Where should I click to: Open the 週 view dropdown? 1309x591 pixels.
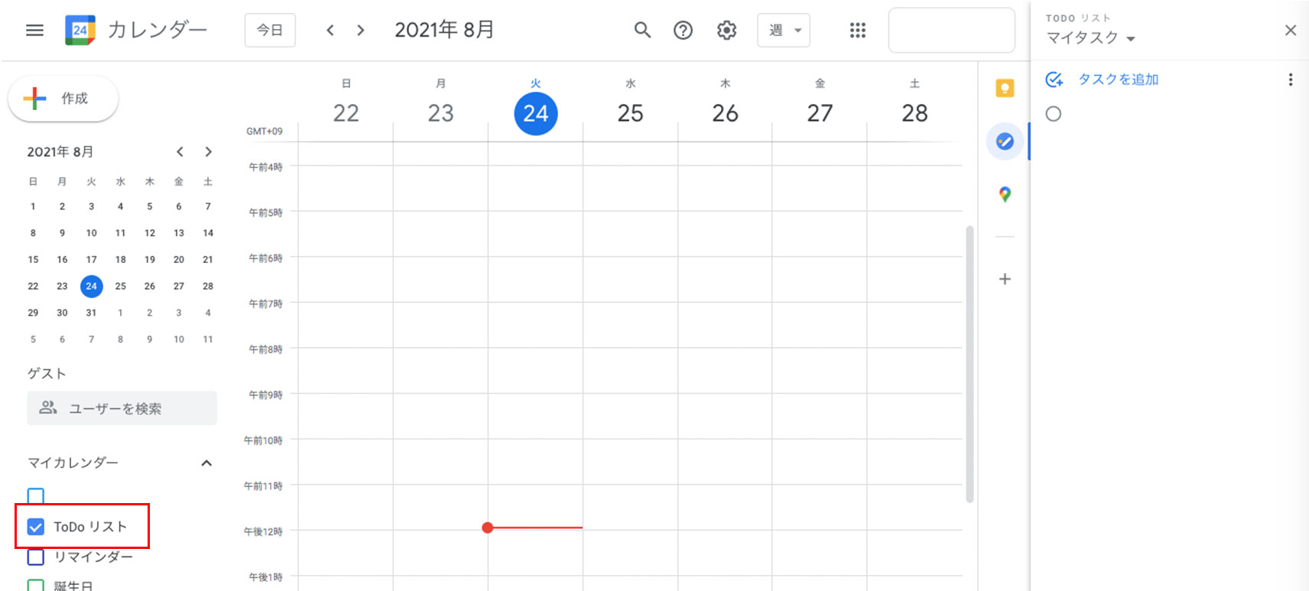point(784,31)
